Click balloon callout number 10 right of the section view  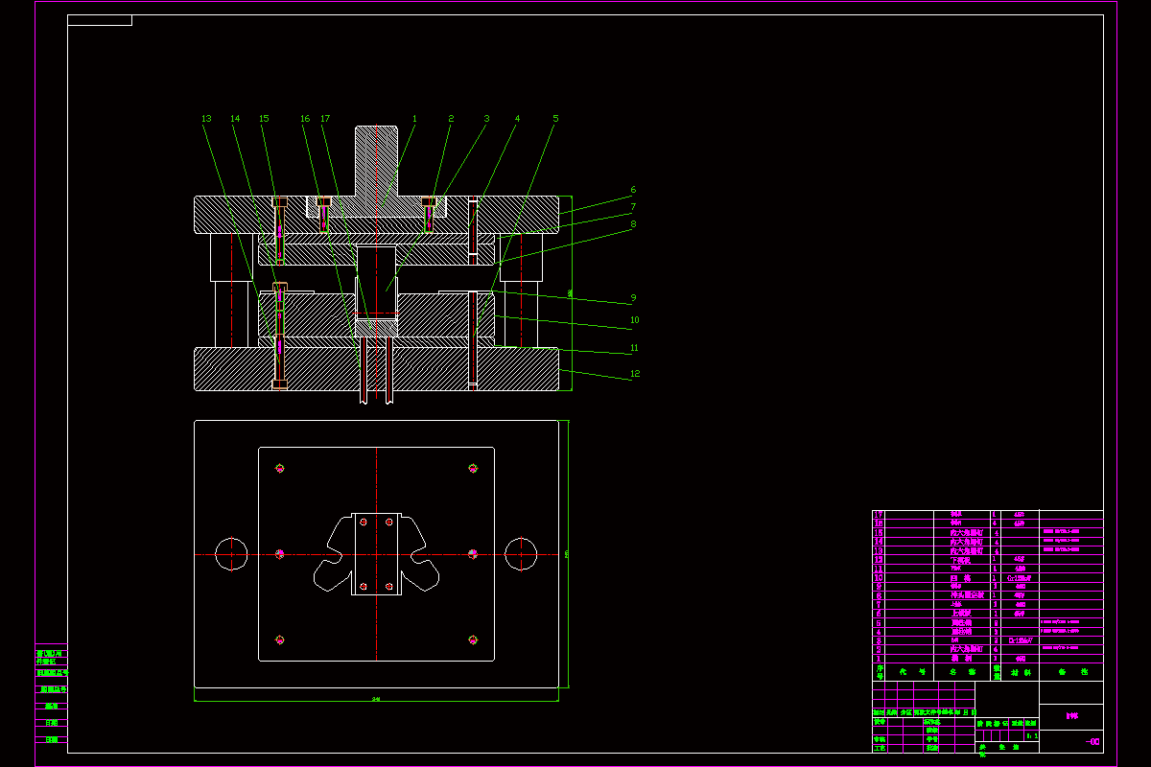(634, 320)
